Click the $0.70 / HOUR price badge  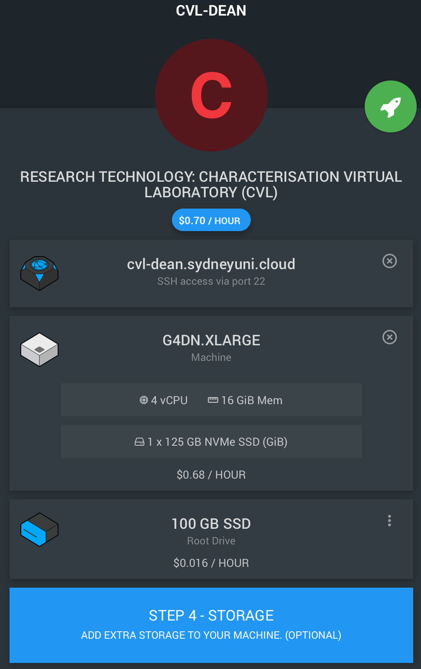[211, 220]
